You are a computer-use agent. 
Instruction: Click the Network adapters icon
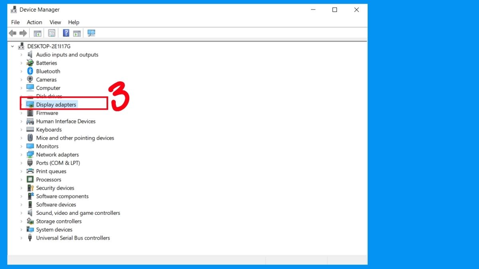point(30,155)
